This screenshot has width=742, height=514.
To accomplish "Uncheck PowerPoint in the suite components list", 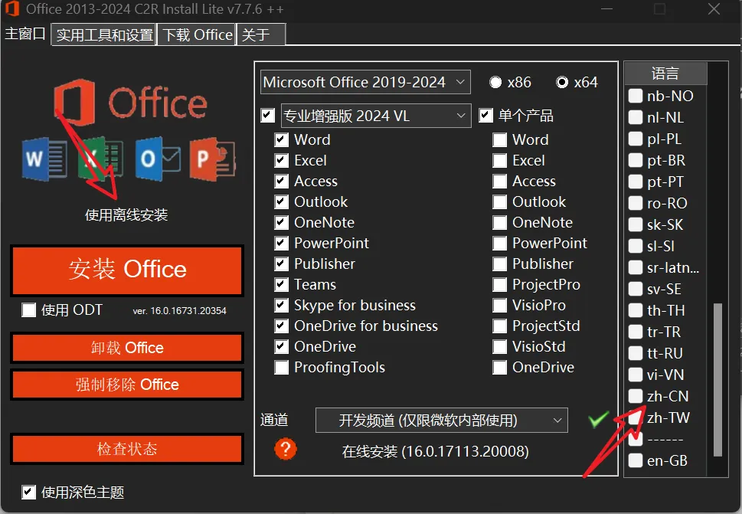I will pos(282,243).
